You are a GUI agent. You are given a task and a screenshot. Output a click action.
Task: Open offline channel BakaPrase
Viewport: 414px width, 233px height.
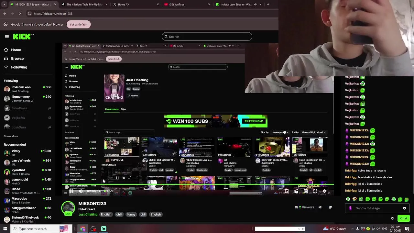[x=27, y=108]
